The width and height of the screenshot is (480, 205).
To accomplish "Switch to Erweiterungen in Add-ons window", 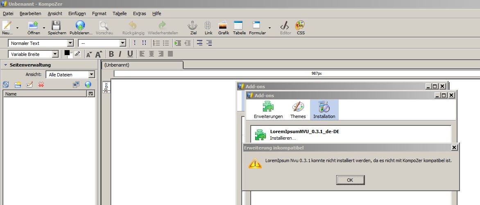I will tap(268, 110).
